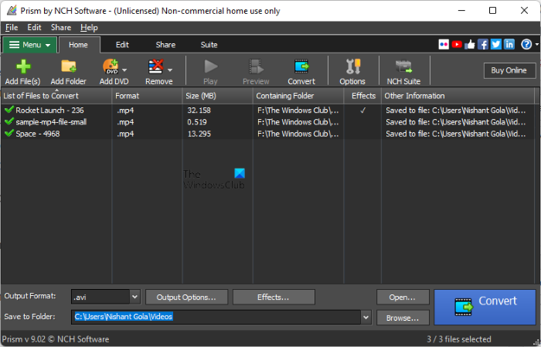Viewport: 541px width, 347px height.
Task: Click the Prism v 9.02 status bar text
Action: pos(56,339)
